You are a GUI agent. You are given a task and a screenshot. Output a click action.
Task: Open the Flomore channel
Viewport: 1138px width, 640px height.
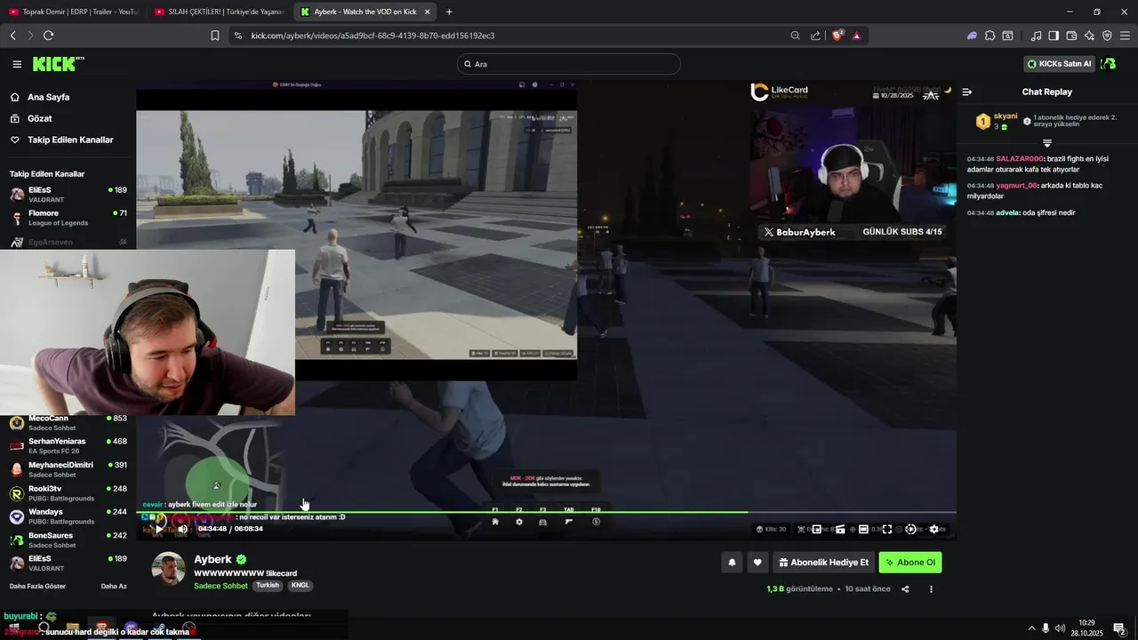68,218
